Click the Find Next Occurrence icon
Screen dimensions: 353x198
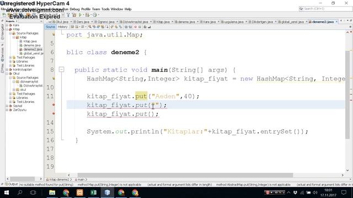98,27
